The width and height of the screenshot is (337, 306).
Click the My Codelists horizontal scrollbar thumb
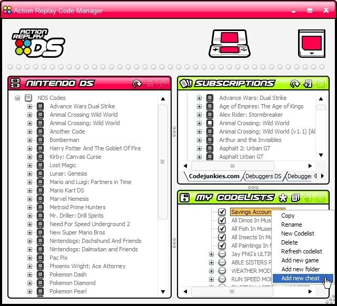(232, 291)
